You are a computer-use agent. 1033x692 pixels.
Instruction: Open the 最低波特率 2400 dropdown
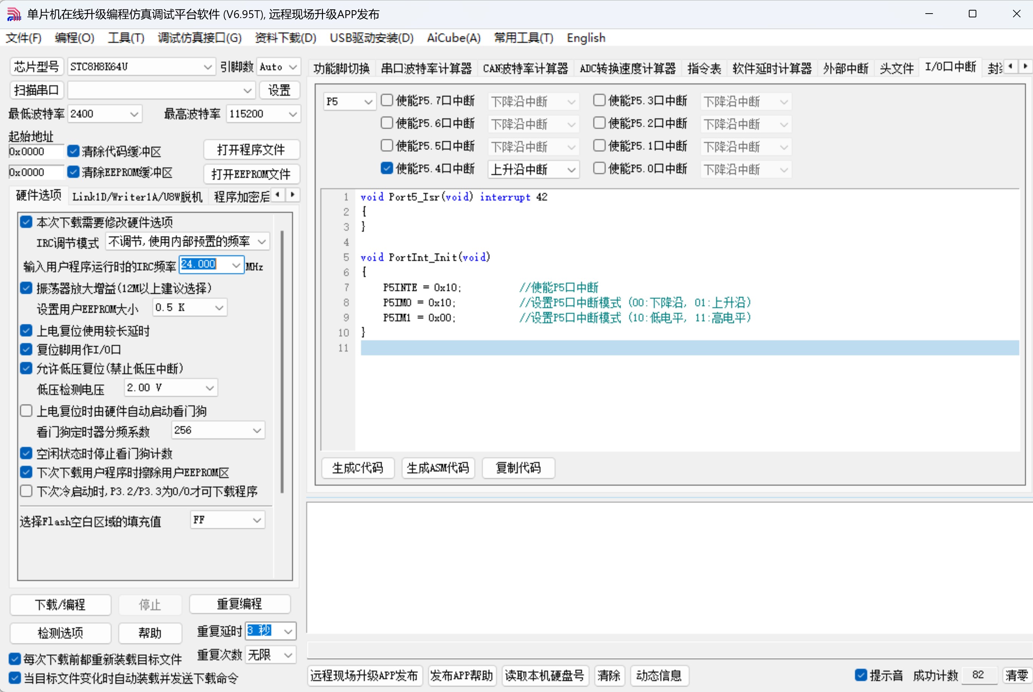(105, 114)
